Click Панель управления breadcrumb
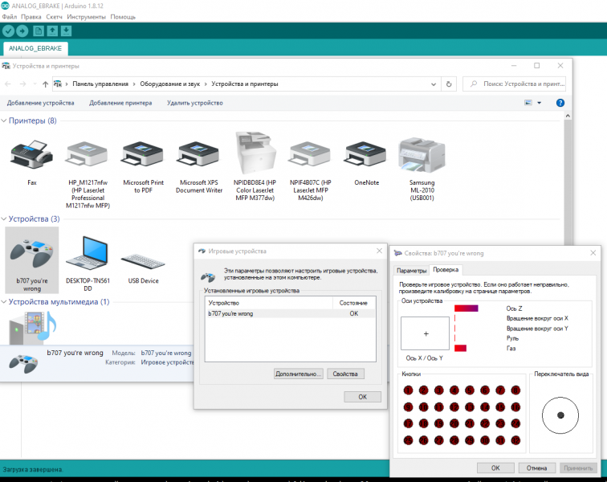607x482 pixels. click(x=100, y=84)
